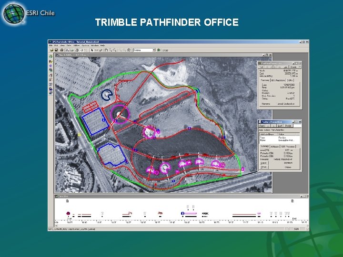
Task: Select the Type attribute row in Feature Properties
Action: coord(279,138)
